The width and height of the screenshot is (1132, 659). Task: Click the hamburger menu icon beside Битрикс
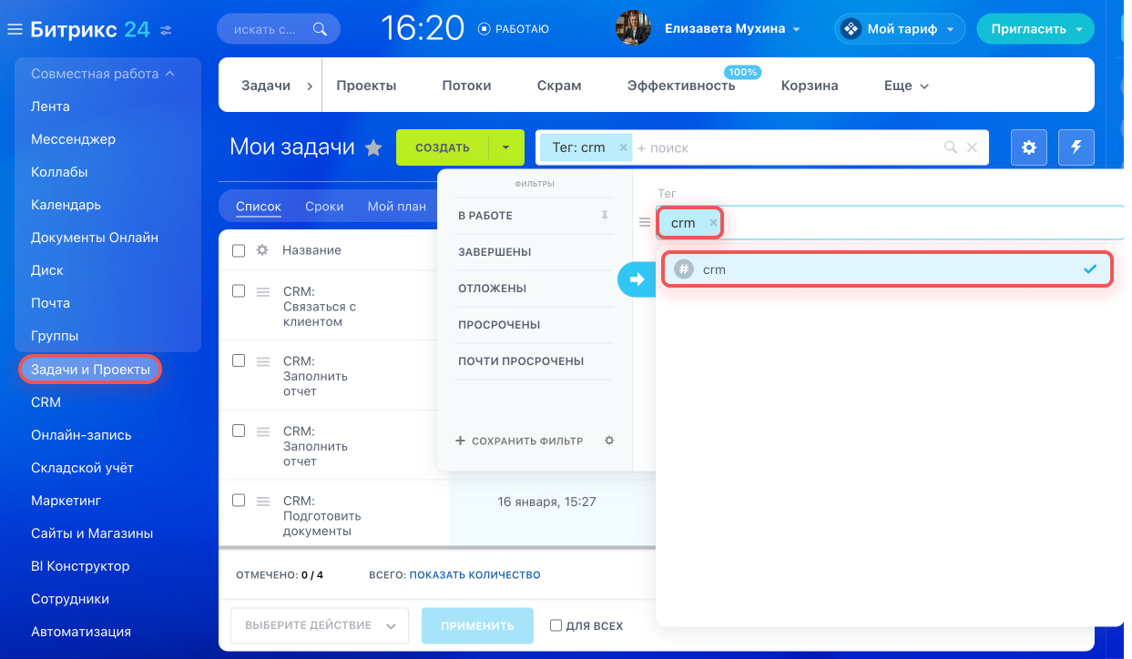pyautogui.click(x=15, y=30)
